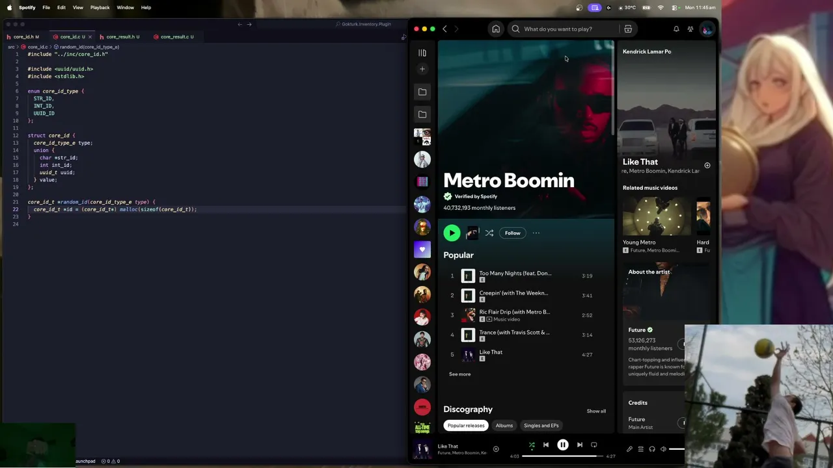Go to Spotify Home
The width and height of the screenshot is (833, 468).
coord(496,29)
